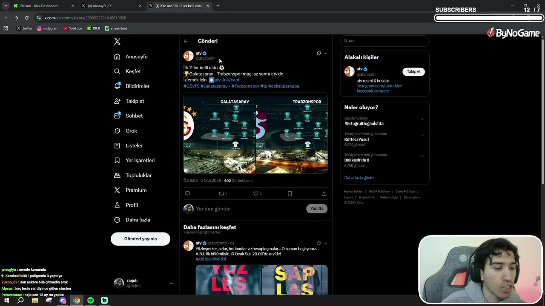
Task: Click Gönderi yayınla post button
Action: click(141, 239)
